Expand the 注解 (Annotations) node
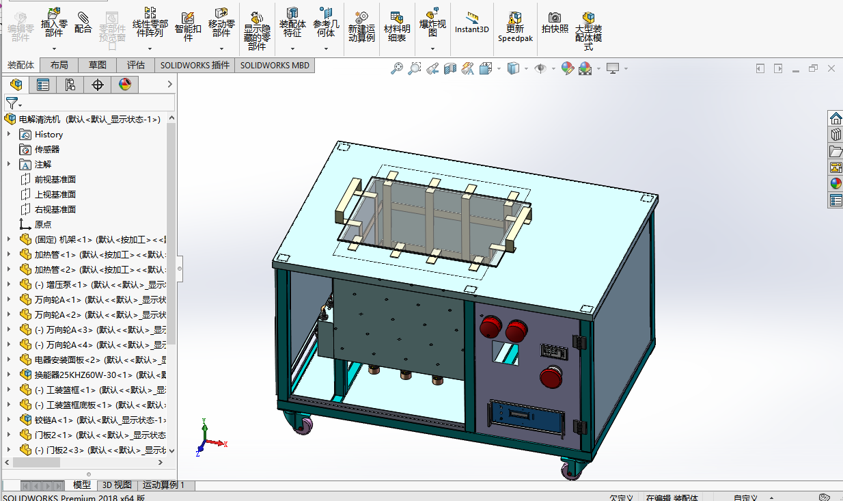This screenshot has height=501, width=843. (x=9, y=164)
